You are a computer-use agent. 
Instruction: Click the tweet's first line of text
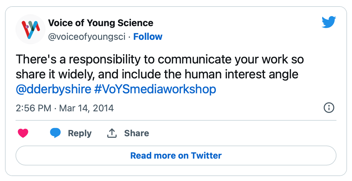pos(160,59)
